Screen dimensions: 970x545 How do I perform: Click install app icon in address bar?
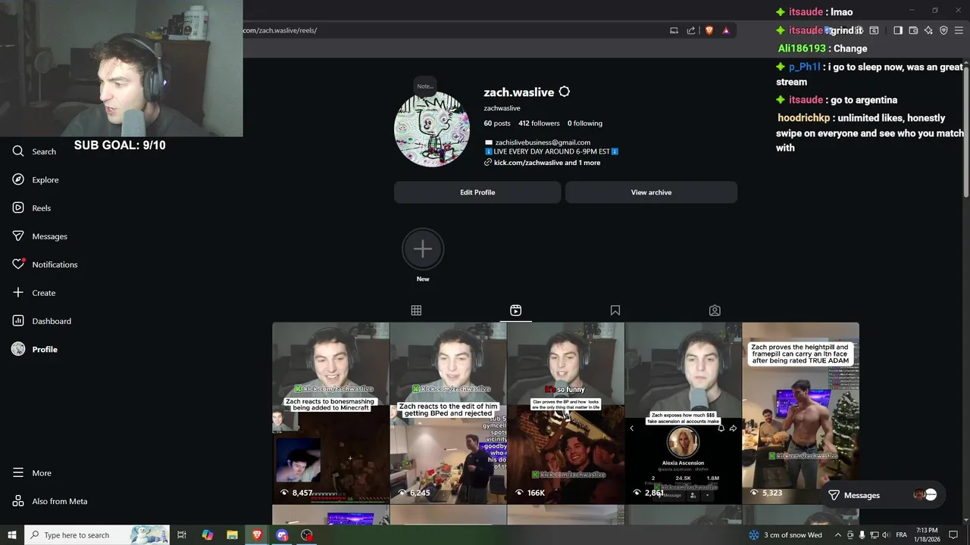(x=674, y=30)
